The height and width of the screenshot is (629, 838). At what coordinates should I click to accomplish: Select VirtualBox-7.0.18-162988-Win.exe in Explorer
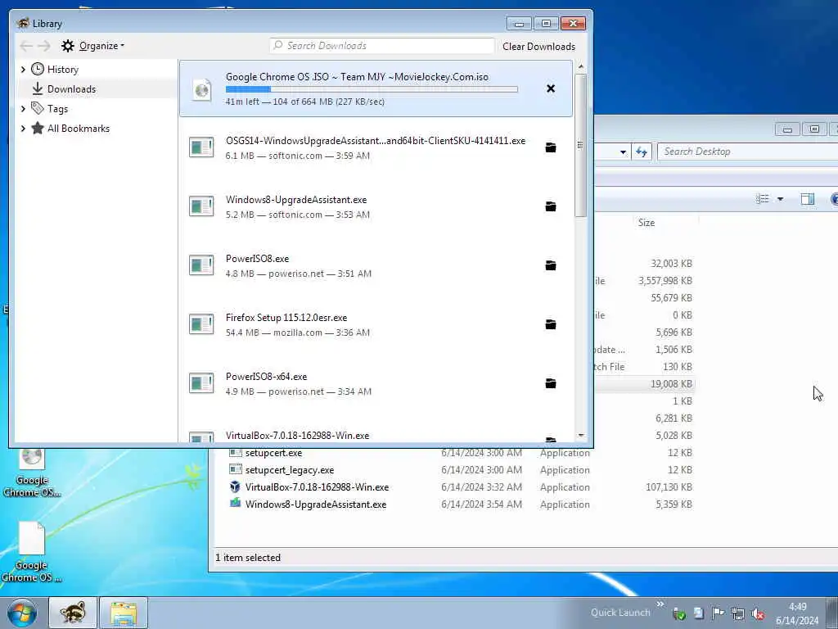[x=317, y=487]
